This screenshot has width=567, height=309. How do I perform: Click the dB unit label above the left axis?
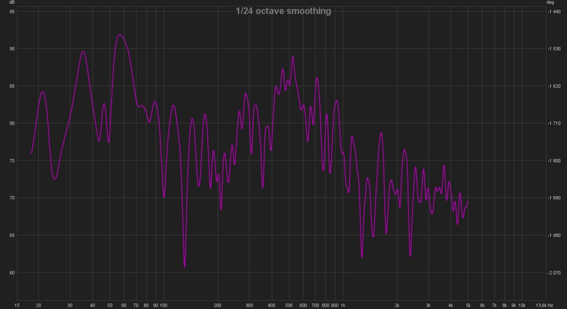[11, 3]
